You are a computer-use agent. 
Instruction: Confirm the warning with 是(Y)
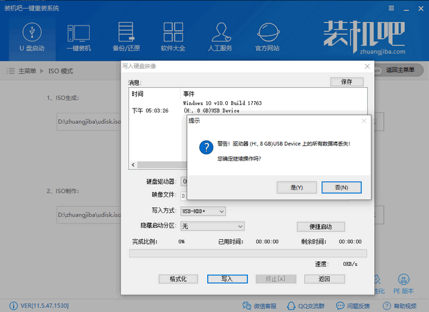[x=296, y=187]
